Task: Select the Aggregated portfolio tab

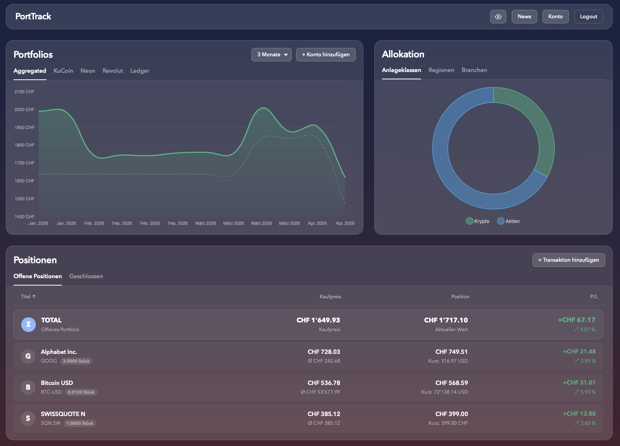Action: click(30, 71)
